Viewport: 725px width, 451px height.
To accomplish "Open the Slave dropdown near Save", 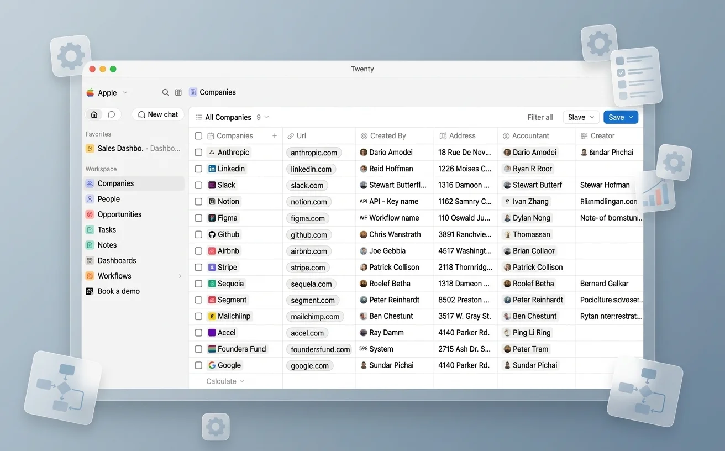I will [581, 117].
